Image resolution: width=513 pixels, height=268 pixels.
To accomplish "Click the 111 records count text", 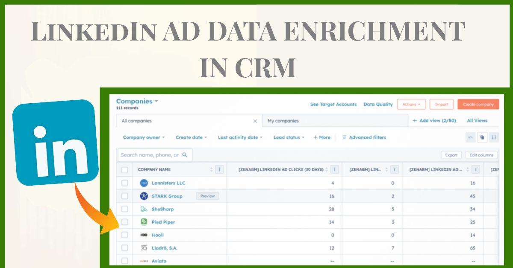I will point(127,108).
